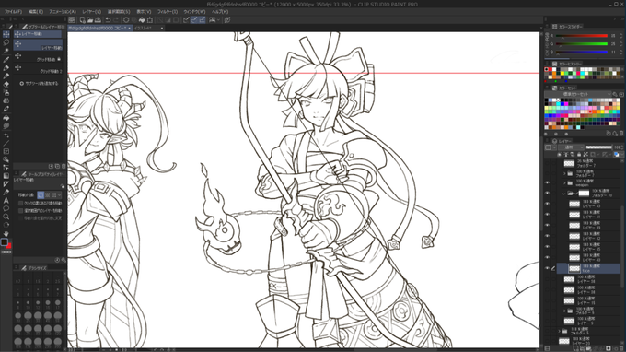
Task: Open the フィルター(I) menu
Action: (168, 12)
